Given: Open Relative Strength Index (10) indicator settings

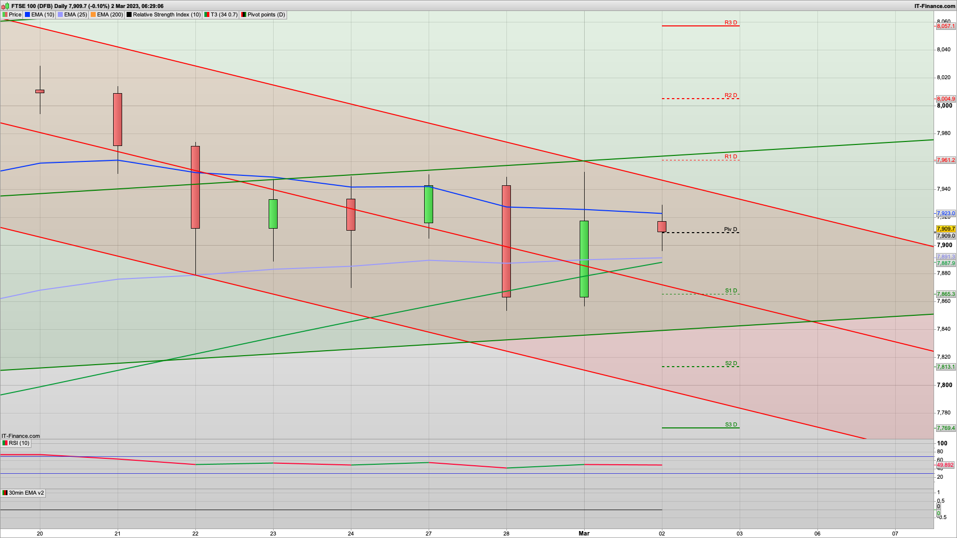Looking at the screenshot, I should coord(166,15).
